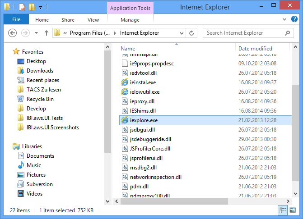303x219 pixels.
Task: Open the address bar history dropdown
Action: click(x=182, y=33)
